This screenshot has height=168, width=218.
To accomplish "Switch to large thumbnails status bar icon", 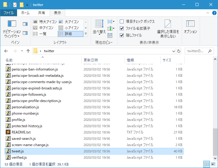I will tap(213, 164).
